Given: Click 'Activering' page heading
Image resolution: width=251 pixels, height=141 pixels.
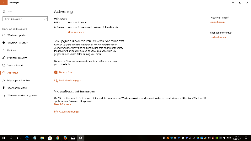Looking at the screenshot, I should 63,11.
